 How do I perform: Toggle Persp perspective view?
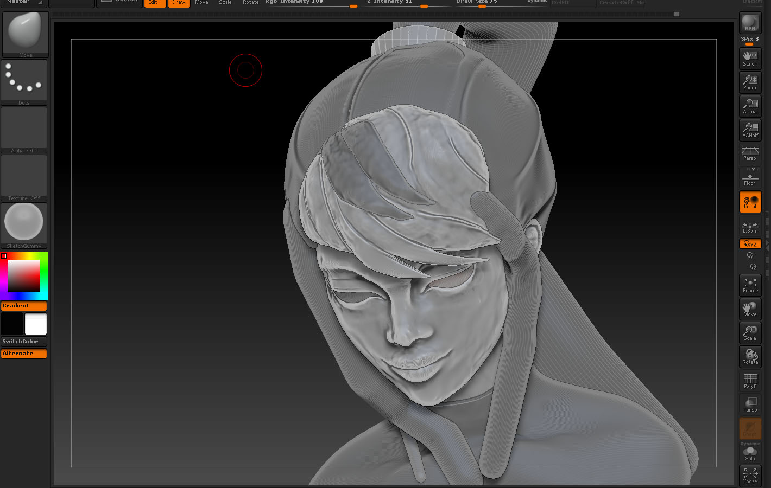(x=750, y=153)
